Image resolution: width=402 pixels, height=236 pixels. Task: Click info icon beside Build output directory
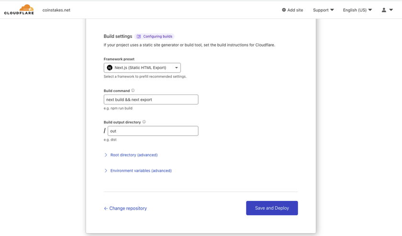(x=144, y=122)
